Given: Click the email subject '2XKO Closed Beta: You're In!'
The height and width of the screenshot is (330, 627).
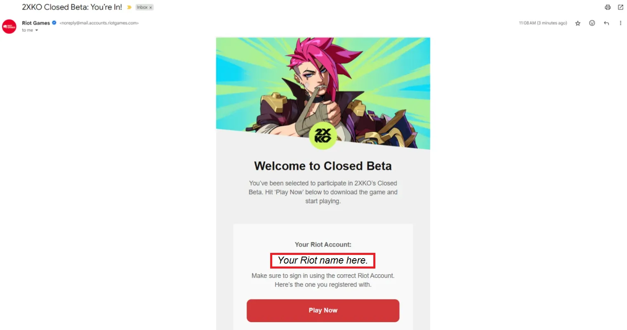Looking at the screenshot, I should pos(72,7).
